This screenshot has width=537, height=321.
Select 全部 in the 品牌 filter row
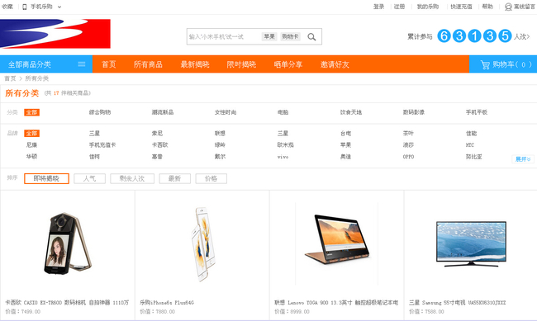pos(31,133)
